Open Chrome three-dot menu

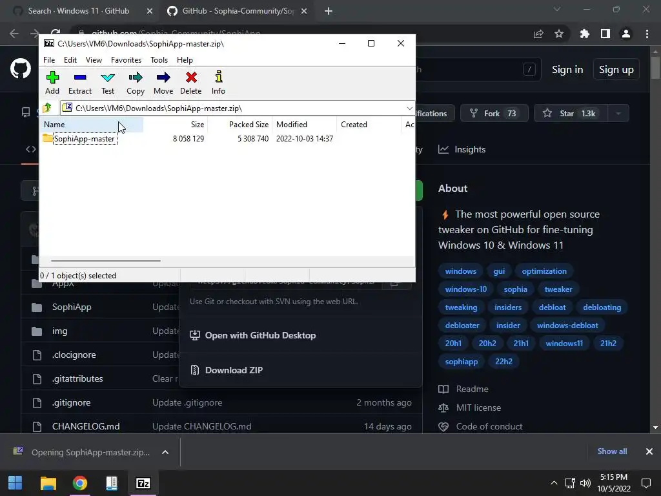(x=647, y=34)
